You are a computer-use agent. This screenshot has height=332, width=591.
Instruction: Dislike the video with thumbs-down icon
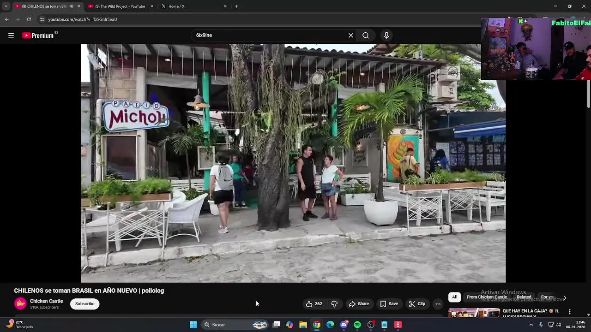334,304
